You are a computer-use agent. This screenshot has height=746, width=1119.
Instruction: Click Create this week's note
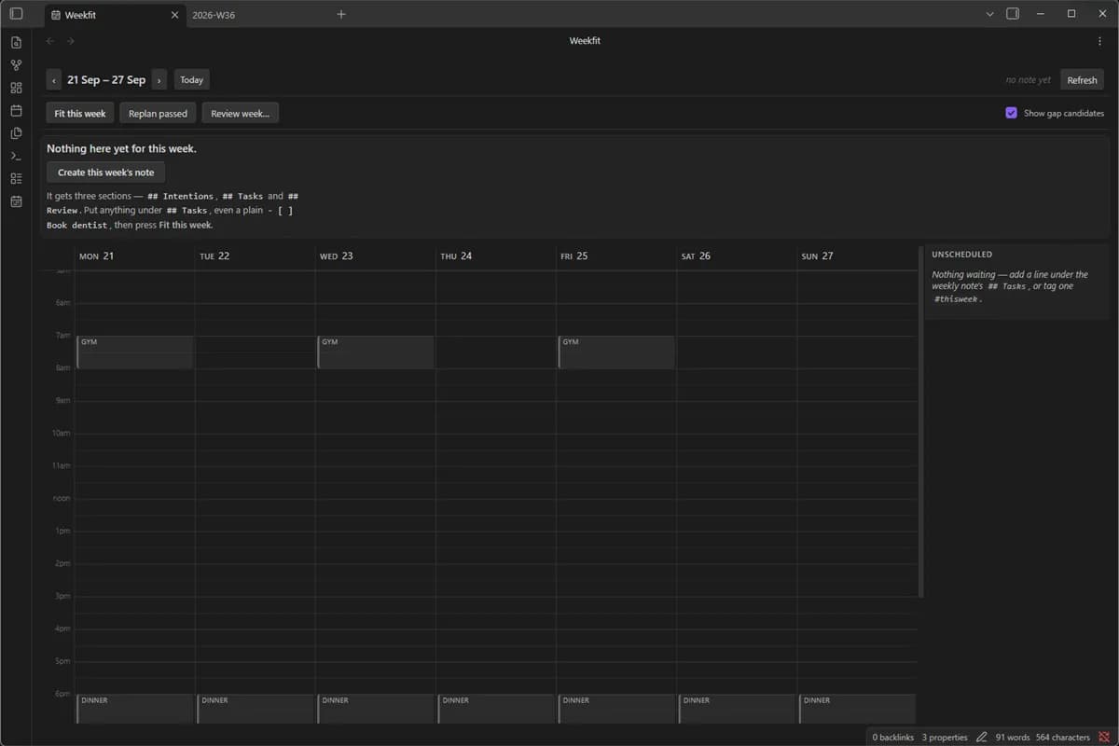[x=105, y=173]
